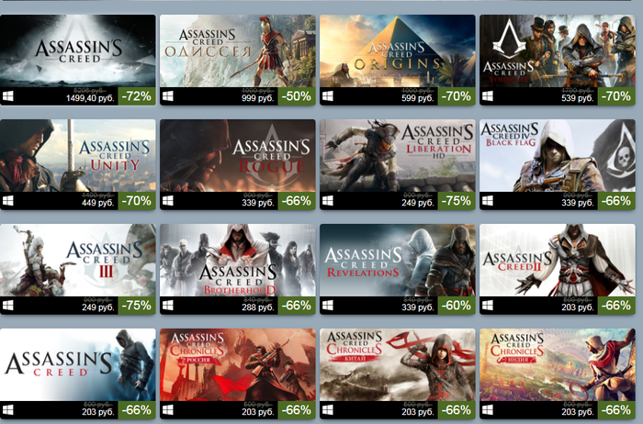Click the -60% discount badge on Revelations
643x424 pixels.
coord(457,306)
